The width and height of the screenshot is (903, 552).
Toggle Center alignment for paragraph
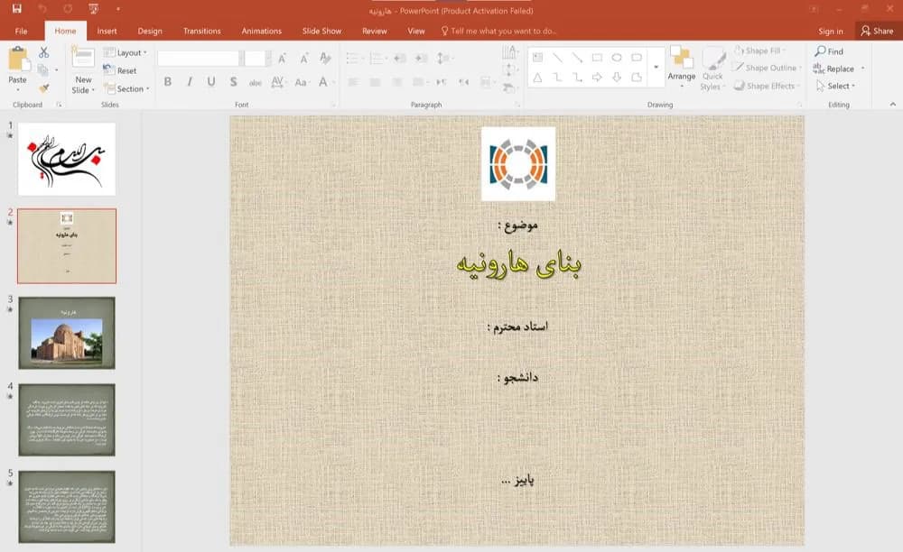375,82
